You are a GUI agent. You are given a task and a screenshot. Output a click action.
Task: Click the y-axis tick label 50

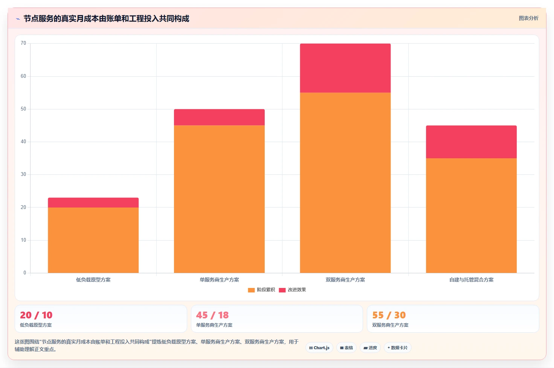coord(23,109)
